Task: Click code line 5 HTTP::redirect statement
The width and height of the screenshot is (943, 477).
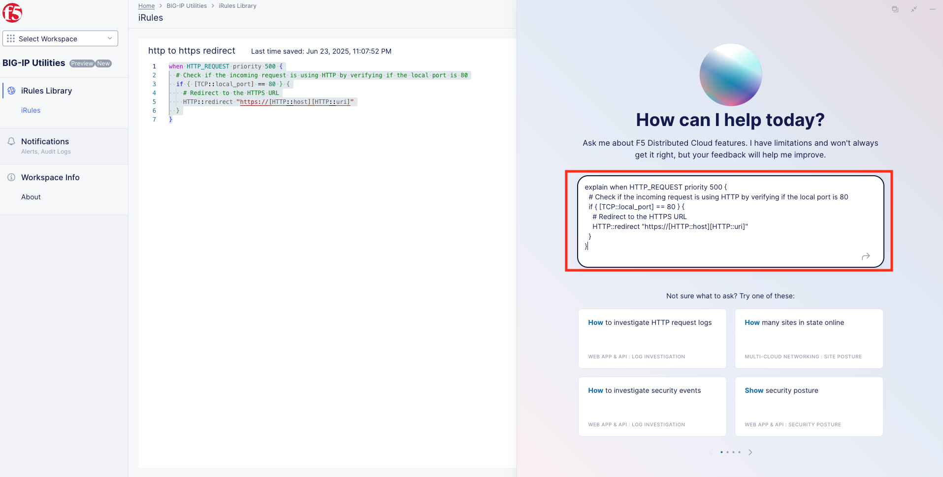Action: pos(268,102)
